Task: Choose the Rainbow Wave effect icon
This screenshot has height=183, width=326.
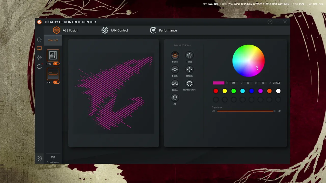Action: 189,84
